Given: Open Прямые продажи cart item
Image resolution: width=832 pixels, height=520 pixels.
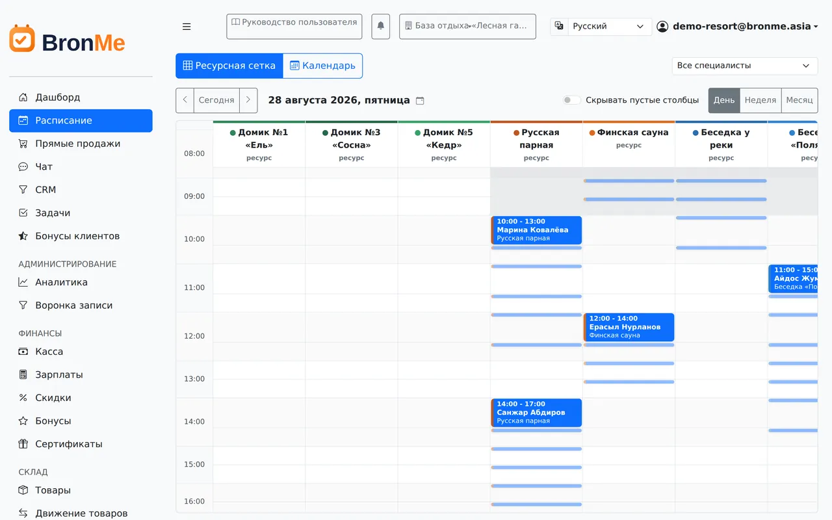Looking at the screenshot, I should 81,144.
